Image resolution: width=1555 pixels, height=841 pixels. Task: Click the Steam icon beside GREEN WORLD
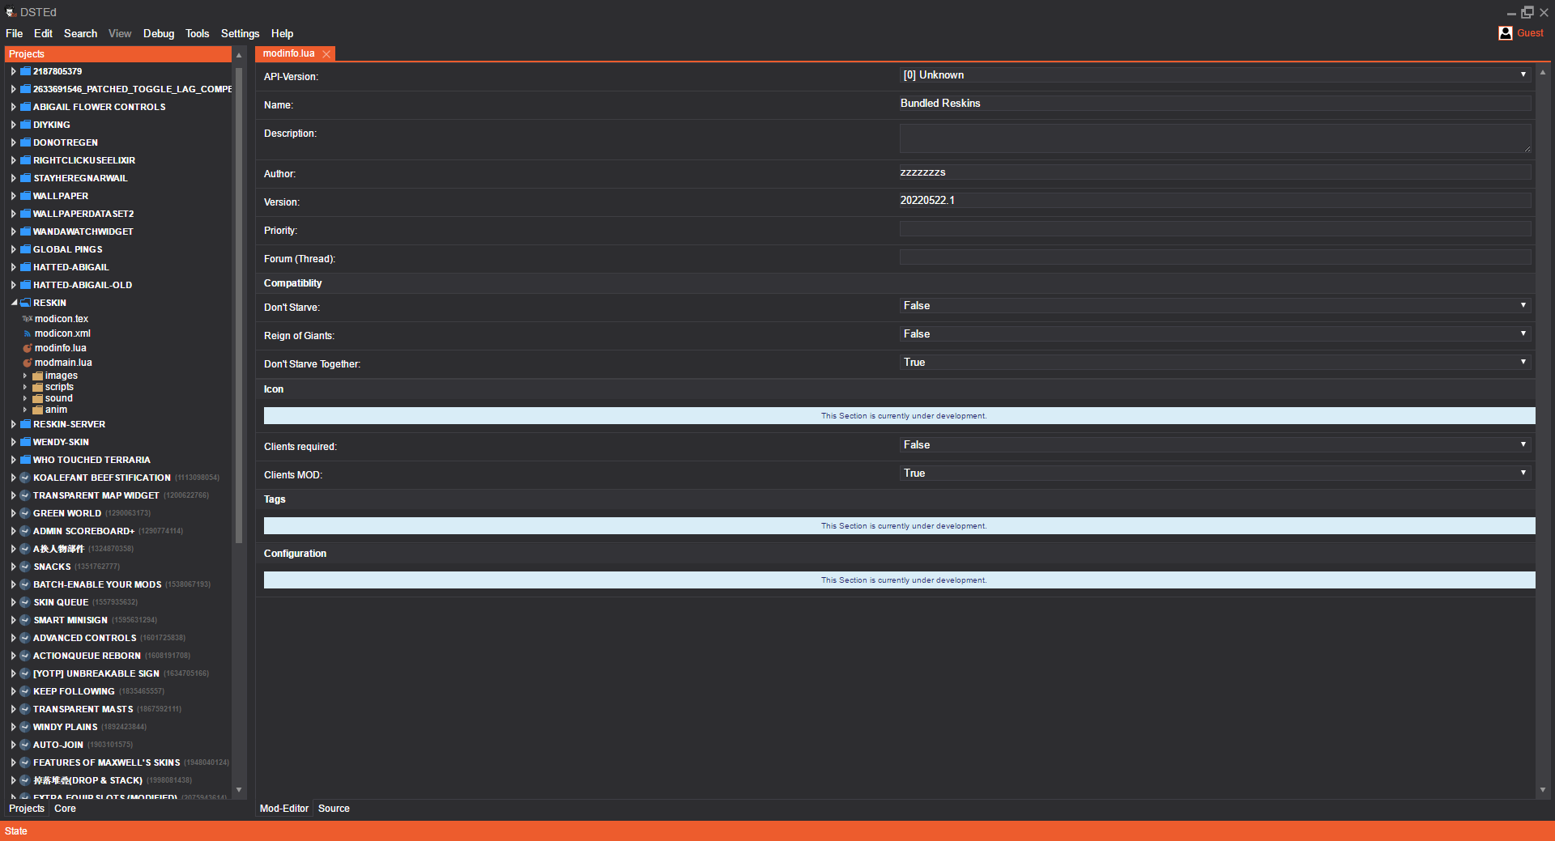pyautogui.click(x=25, y=513)
